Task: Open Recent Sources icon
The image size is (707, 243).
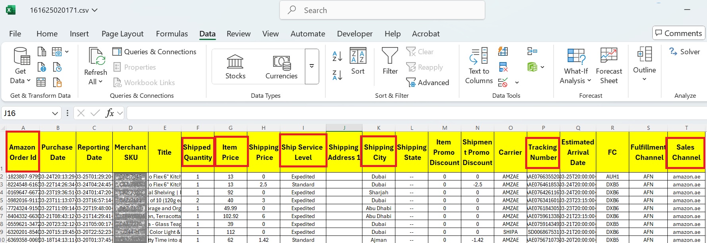Action: (57, 67)
